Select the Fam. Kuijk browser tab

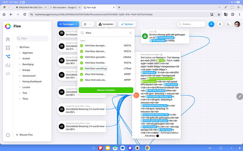pyautogui.click(x=99, y=7)
